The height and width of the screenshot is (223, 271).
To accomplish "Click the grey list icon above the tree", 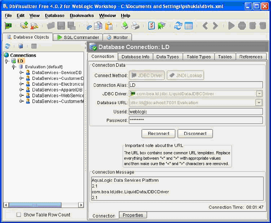I will click(x=34, y=46).
